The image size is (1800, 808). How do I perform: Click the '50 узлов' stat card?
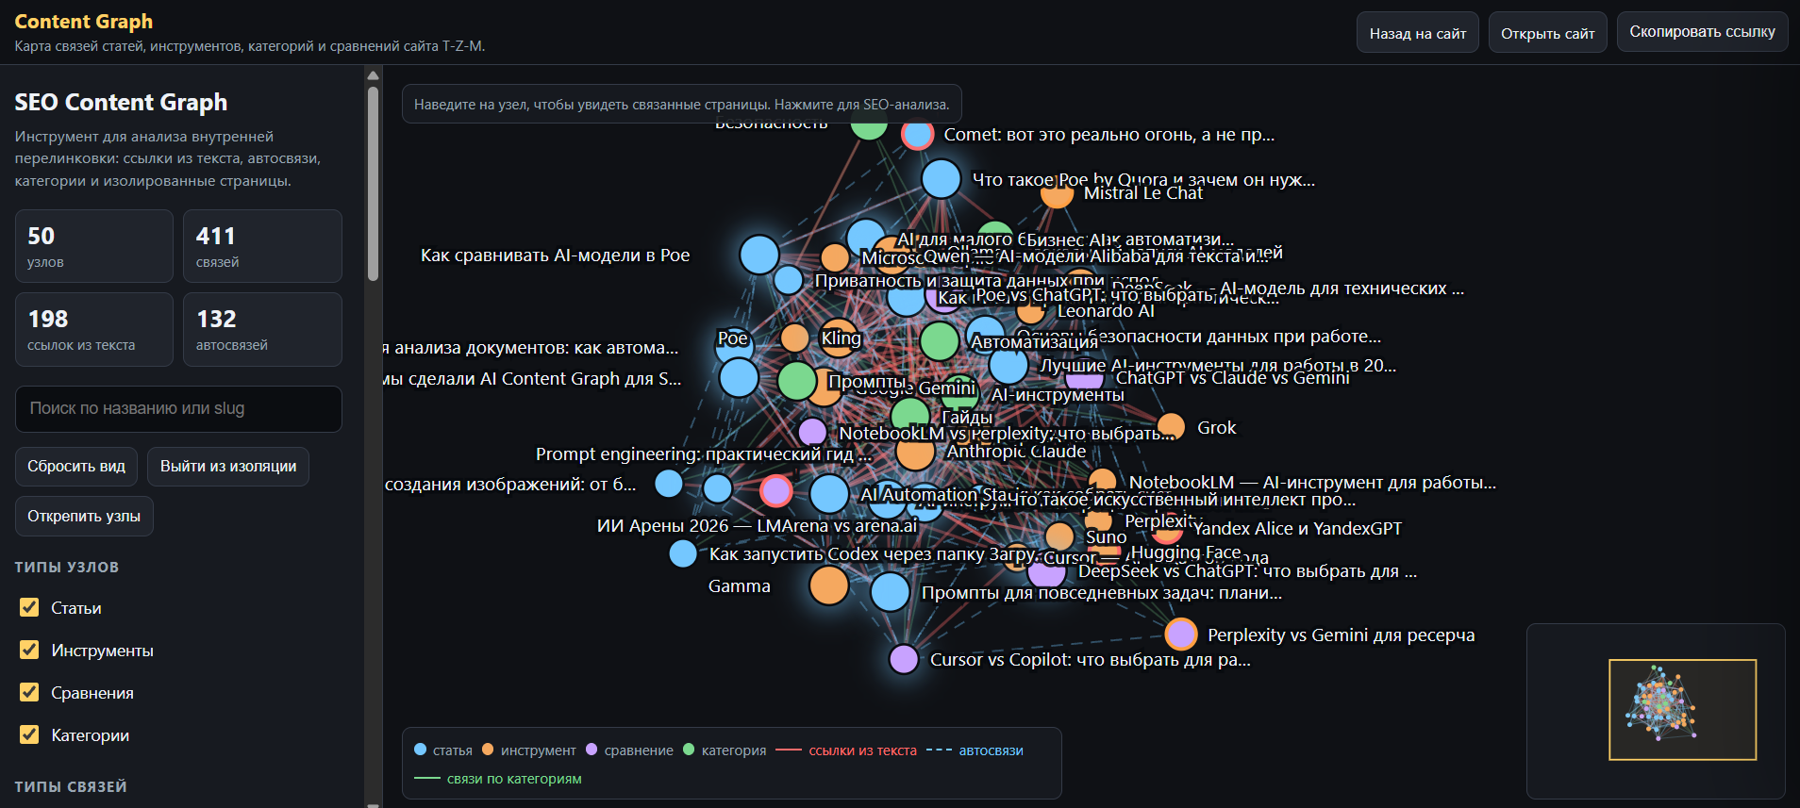94,246
